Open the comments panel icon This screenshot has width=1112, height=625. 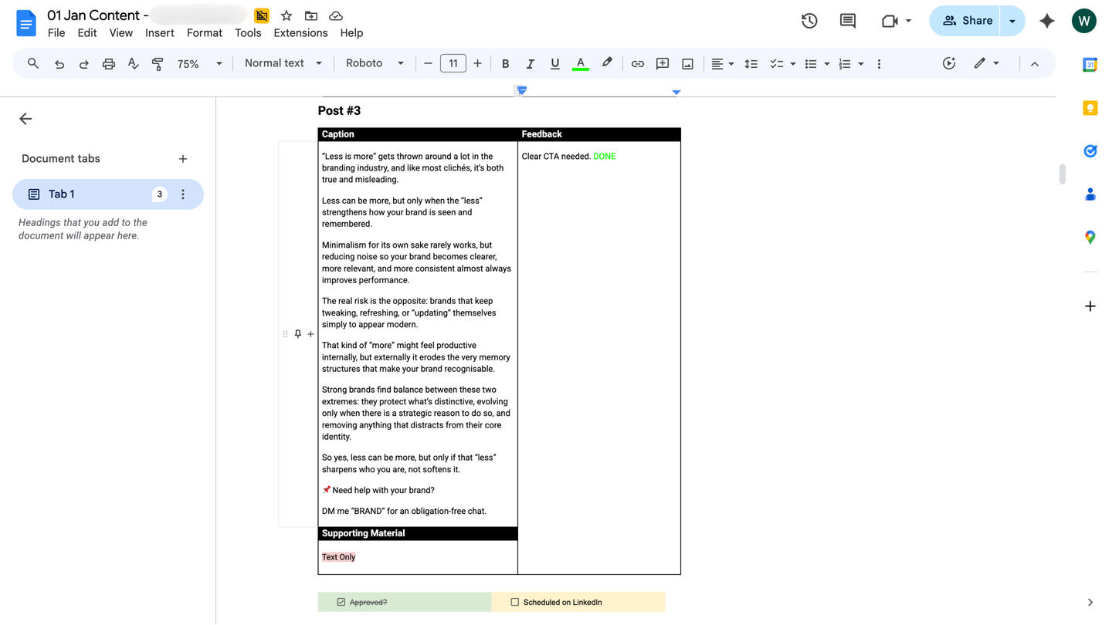pos(848,21)
